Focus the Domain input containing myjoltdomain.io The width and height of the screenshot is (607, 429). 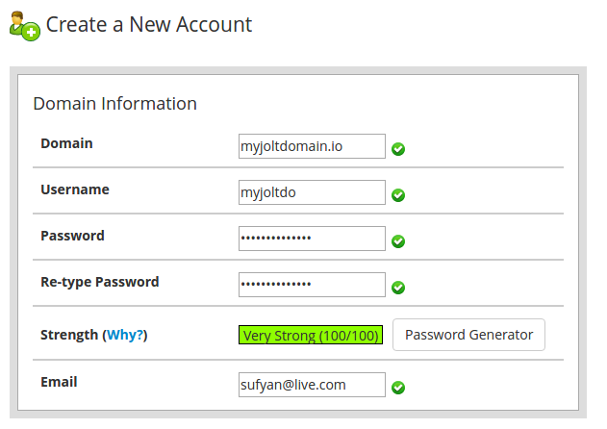click(x=312, y=146)
